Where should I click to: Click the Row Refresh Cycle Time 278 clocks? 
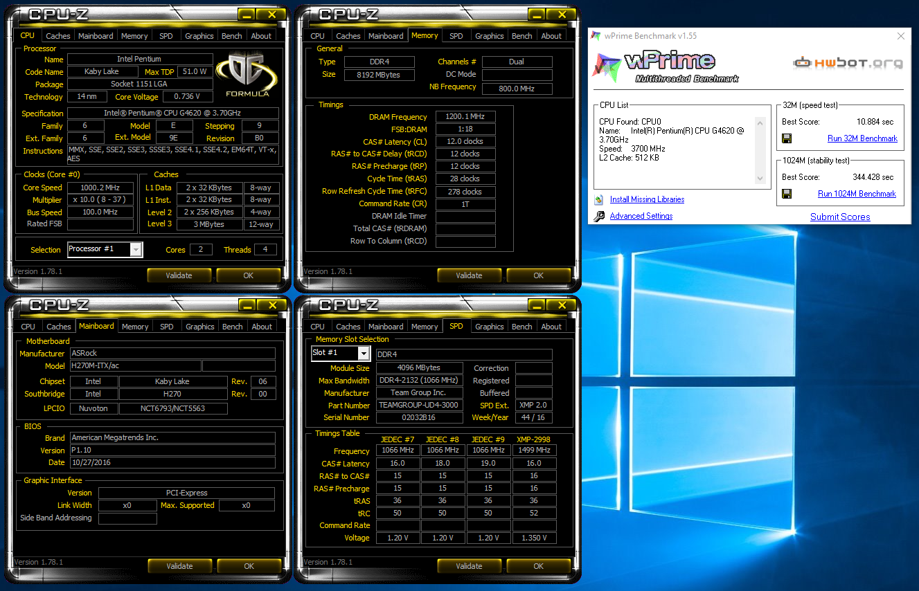tap(465, 192)
